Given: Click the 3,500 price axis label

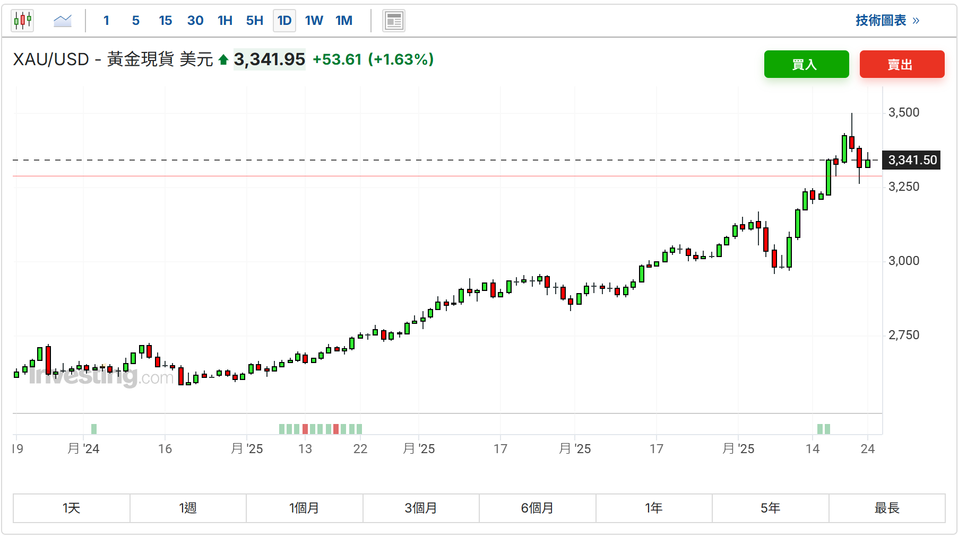Looking at the screenshot, I should click(x=904, y=112).
